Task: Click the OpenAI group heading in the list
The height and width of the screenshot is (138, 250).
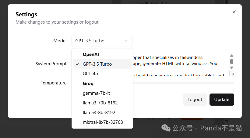Action: click(91, 54)
